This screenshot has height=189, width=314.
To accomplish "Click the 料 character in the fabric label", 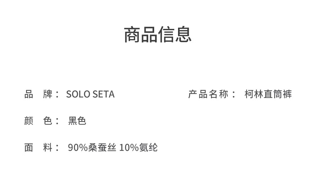I will 48,148.
